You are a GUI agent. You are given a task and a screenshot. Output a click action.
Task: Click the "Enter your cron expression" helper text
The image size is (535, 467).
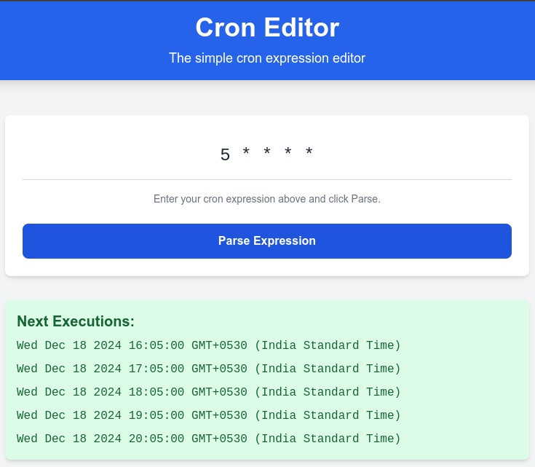(x=267, y=199)
